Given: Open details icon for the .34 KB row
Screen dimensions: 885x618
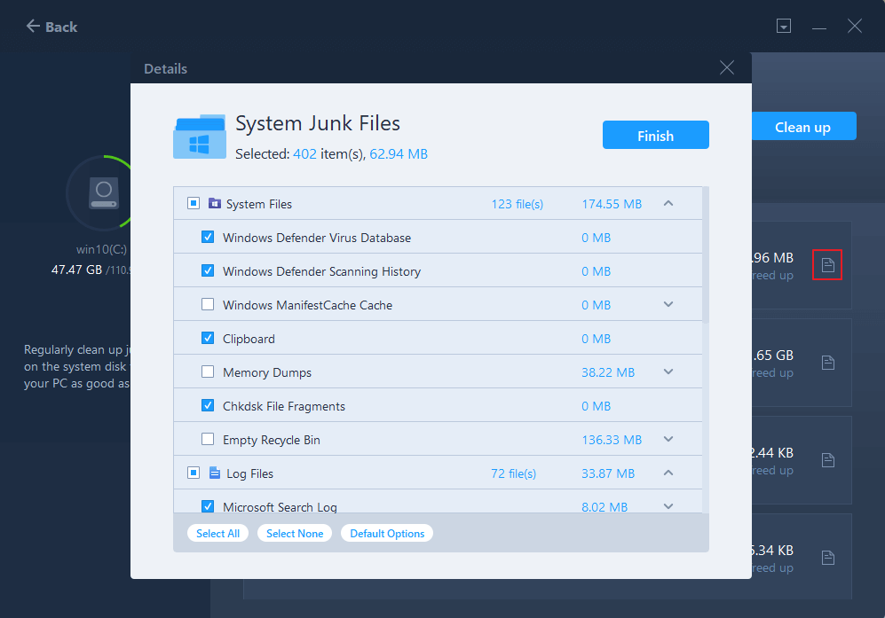Looking at the screenshot, I should tap(827, 558).
